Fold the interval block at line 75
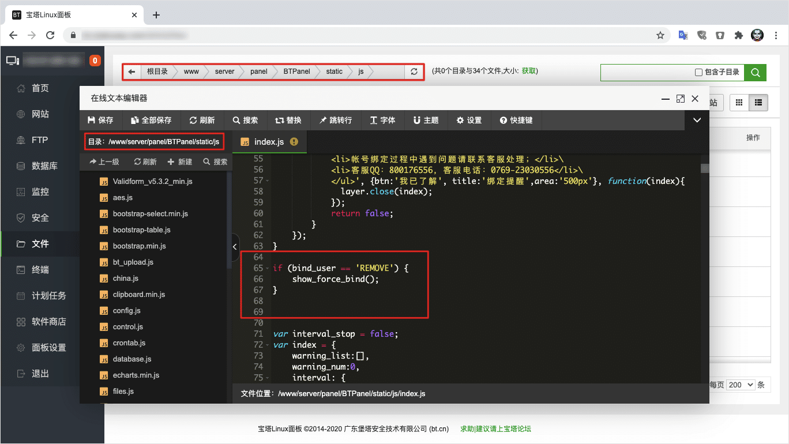The width and height of the screenshot is (789, 444). pos(267,378)
